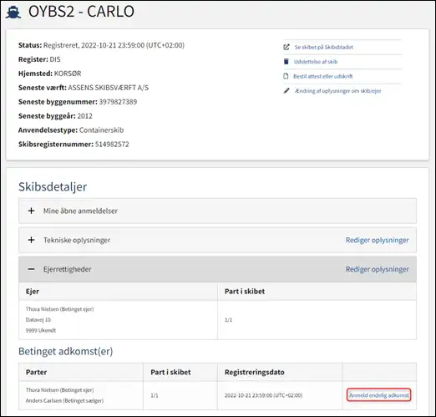Expand Tekniske oplysninger using its plus icon

[31, 240]
